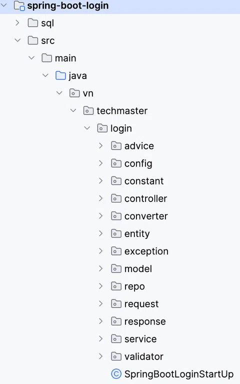
Task: Click the spring-boot-login module folder icon
Action: coord(19,5)
